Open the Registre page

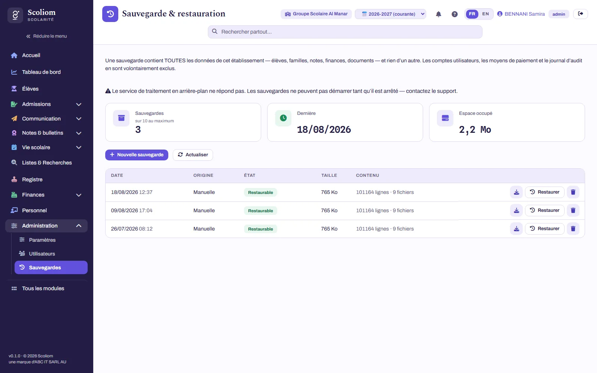coord(46,179)
